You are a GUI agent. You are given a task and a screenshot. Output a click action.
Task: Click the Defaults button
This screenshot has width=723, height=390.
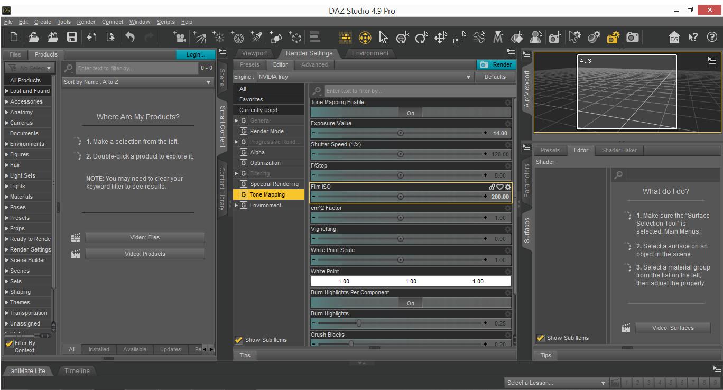click(x=495, y=77)
